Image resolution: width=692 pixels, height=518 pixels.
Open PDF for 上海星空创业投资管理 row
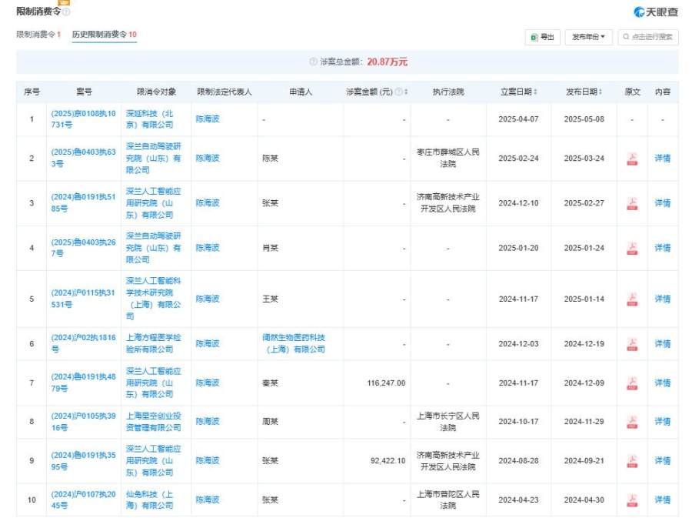[632, 421]
